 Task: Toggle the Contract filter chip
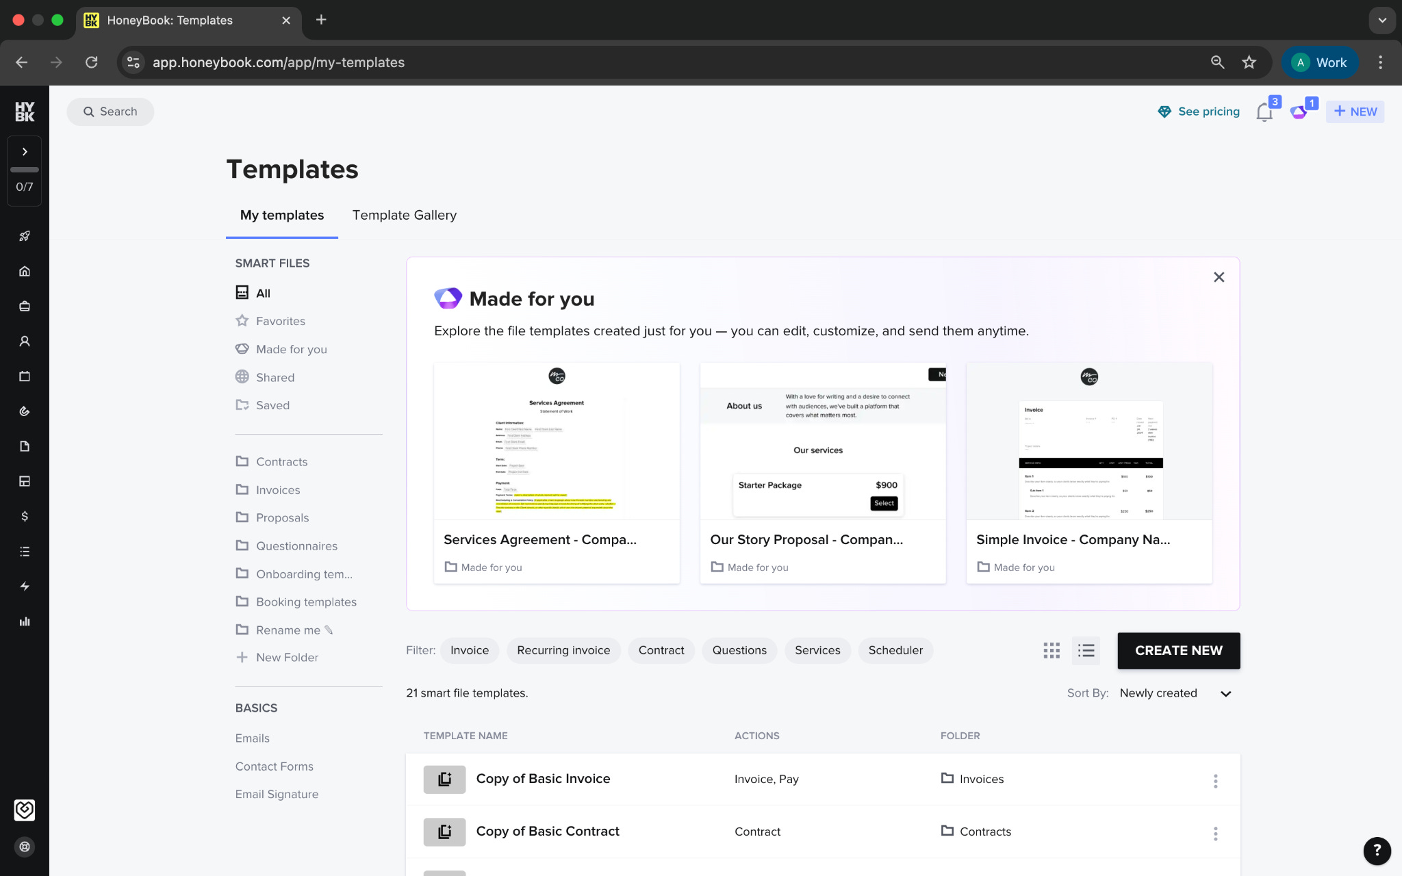click(661, 650)
